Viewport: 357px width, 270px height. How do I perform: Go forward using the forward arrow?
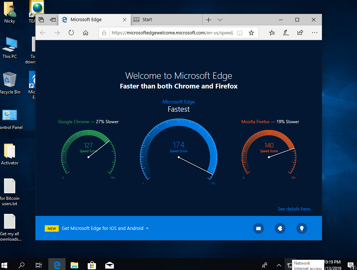(x=57, y=33)
